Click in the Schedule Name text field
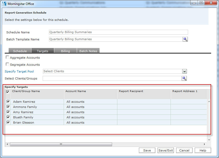The height and width of the screenshot is (158, 219). coord(118,32)
